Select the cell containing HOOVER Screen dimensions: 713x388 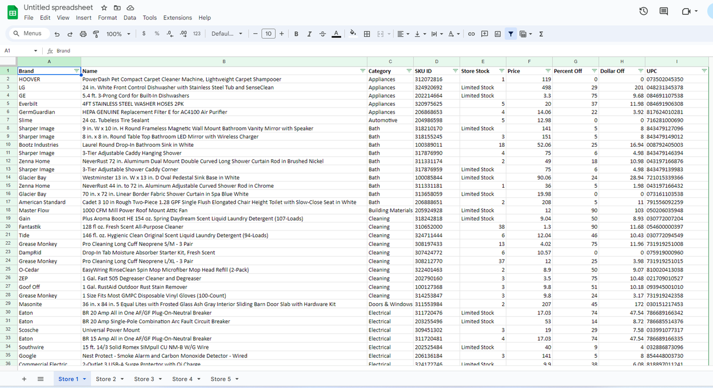coord(49,79)
